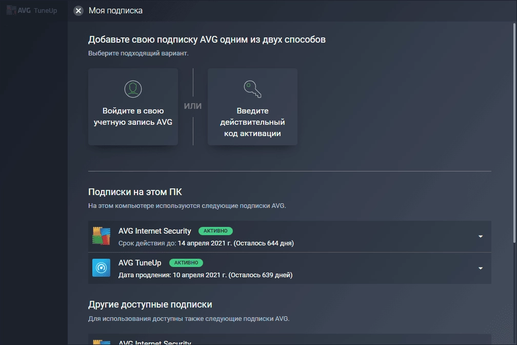
Task: Click the vertical scrollbar thumb
Action: [514, 133]
